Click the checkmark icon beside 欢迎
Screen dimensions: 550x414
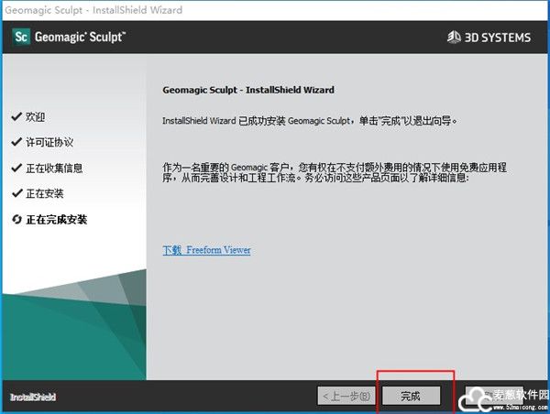tap(16, 116)
